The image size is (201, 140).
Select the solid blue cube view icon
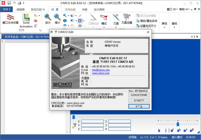coord(65,21)
